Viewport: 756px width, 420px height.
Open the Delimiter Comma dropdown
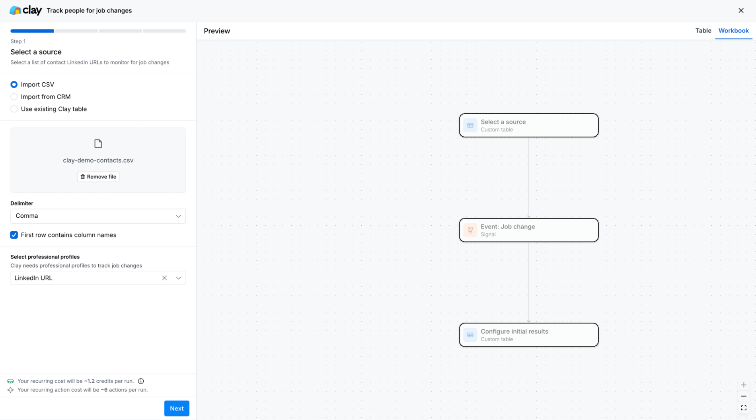98,216
